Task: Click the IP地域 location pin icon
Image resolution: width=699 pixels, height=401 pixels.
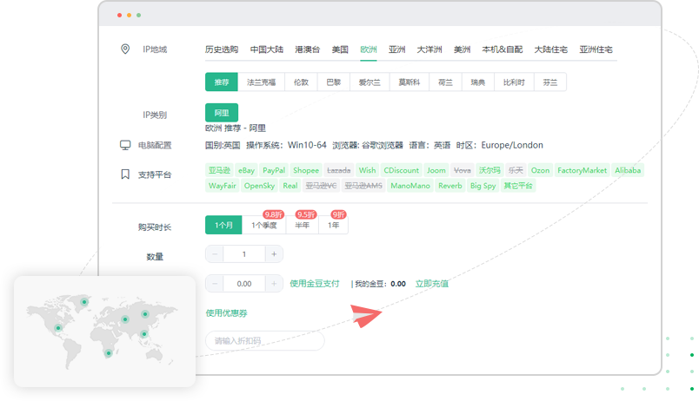Action: pos(125,49)
